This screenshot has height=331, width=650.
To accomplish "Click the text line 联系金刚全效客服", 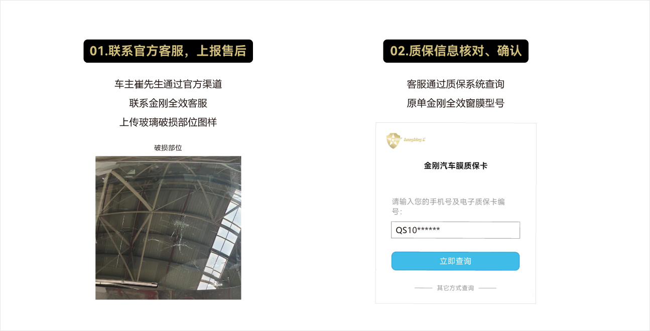I will pyautogui.click(x=168, y=103).
